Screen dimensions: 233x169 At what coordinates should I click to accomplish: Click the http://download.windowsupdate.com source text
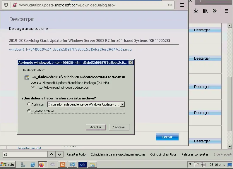63,87
